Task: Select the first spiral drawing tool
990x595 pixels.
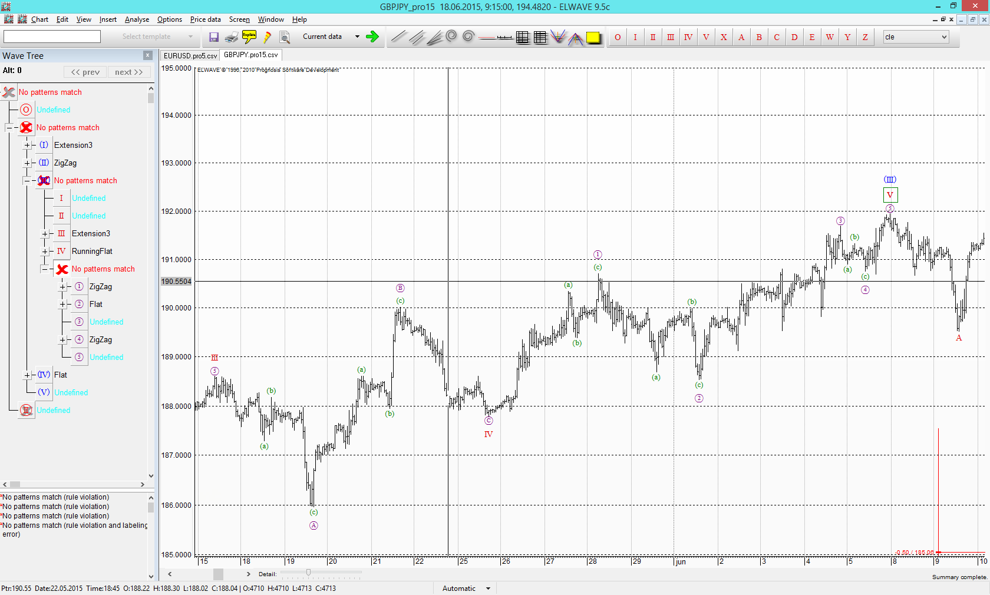Action: tap(451, 37)
